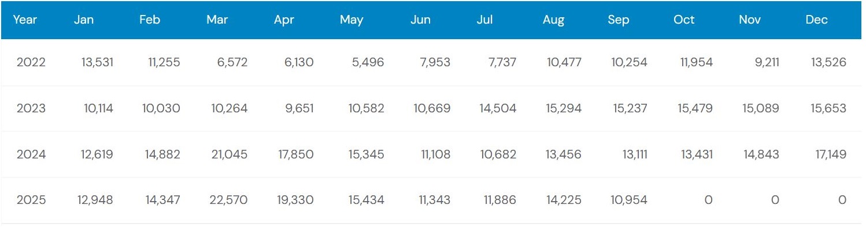Click the 2022 row label
Screen dimensions: 866x227
pos(31,62)
